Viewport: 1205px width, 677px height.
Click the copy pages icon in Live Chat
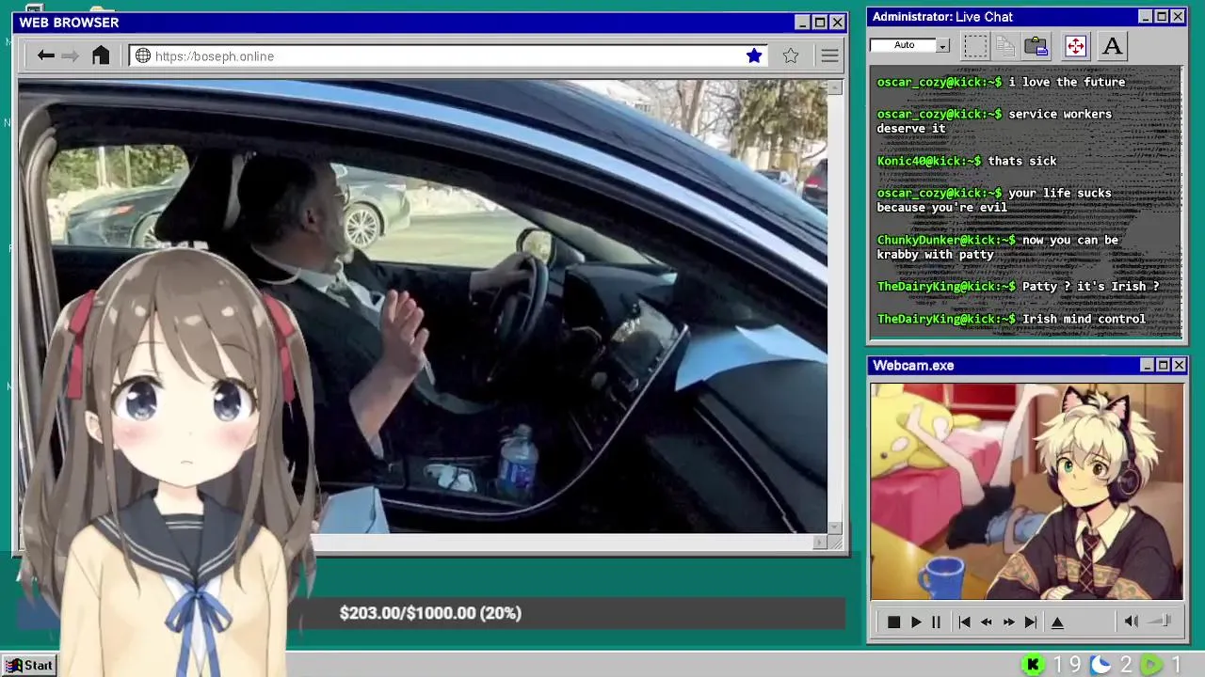(x=1005, y=45)
